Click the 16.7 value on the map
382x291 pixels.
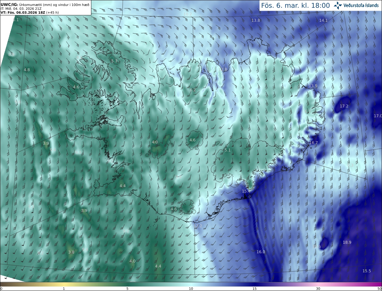[314, 143]
